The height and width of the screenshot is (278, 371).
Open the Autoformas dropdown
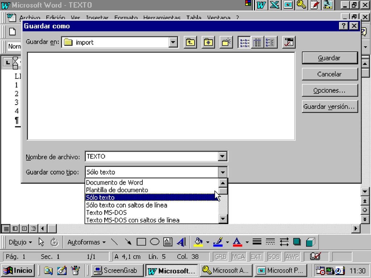87,242
